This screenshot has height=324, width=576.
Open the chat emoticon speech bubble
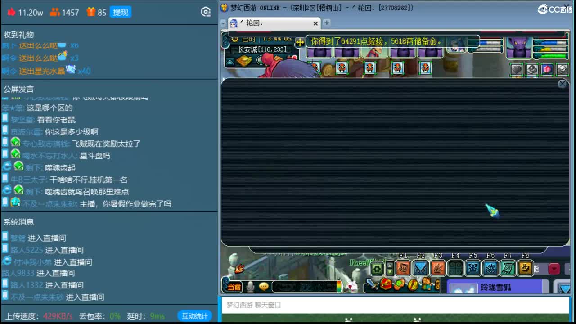coord(264,286)
